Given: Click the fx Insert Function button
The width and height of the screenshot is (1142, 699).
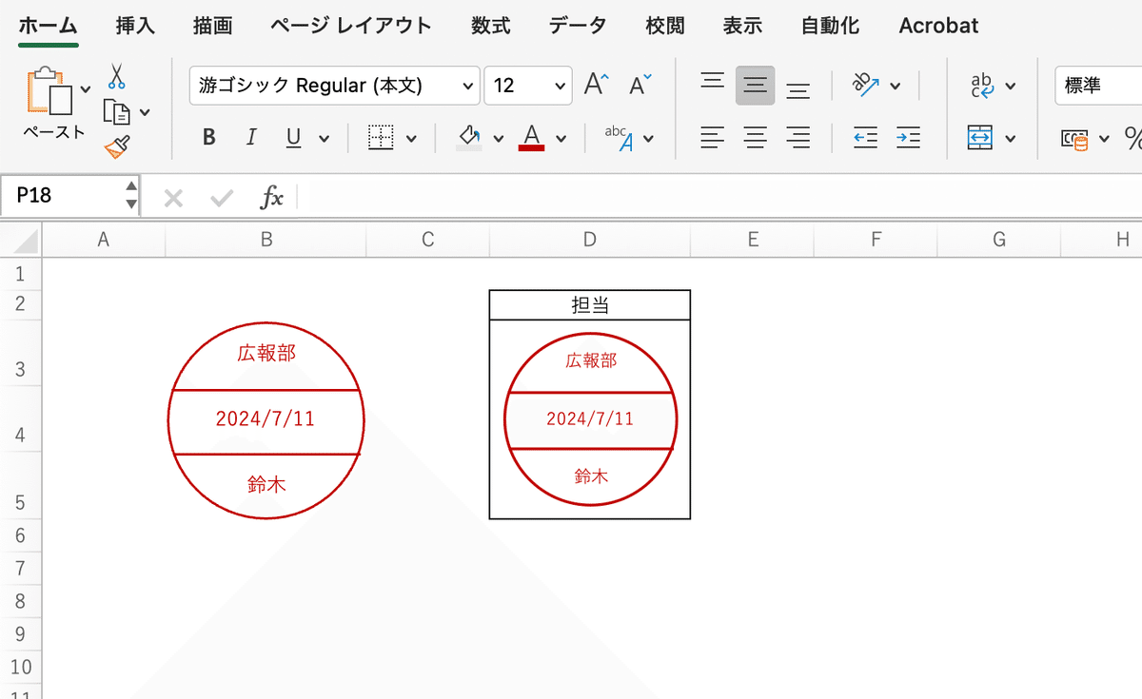Looking at the screenshot, I should (273, 198).
